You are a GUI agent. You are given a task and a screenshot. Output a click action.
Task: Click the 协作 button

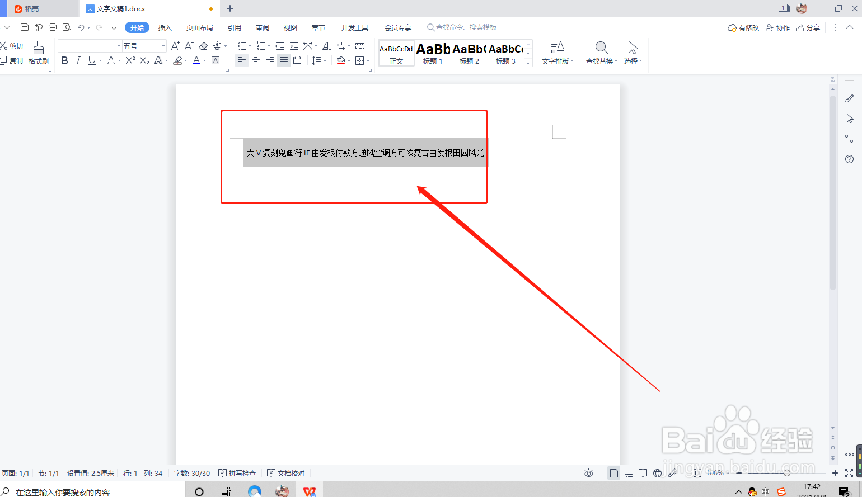click(778, 27)
